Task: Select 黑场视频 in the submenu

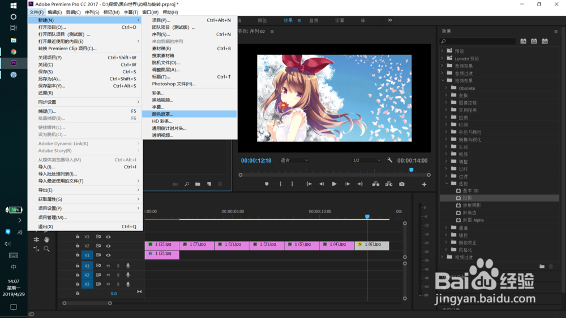Action: pyautogui.click(x=190, y=100)
